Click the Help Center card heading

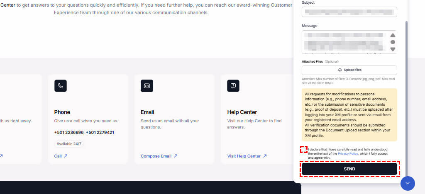242,112
